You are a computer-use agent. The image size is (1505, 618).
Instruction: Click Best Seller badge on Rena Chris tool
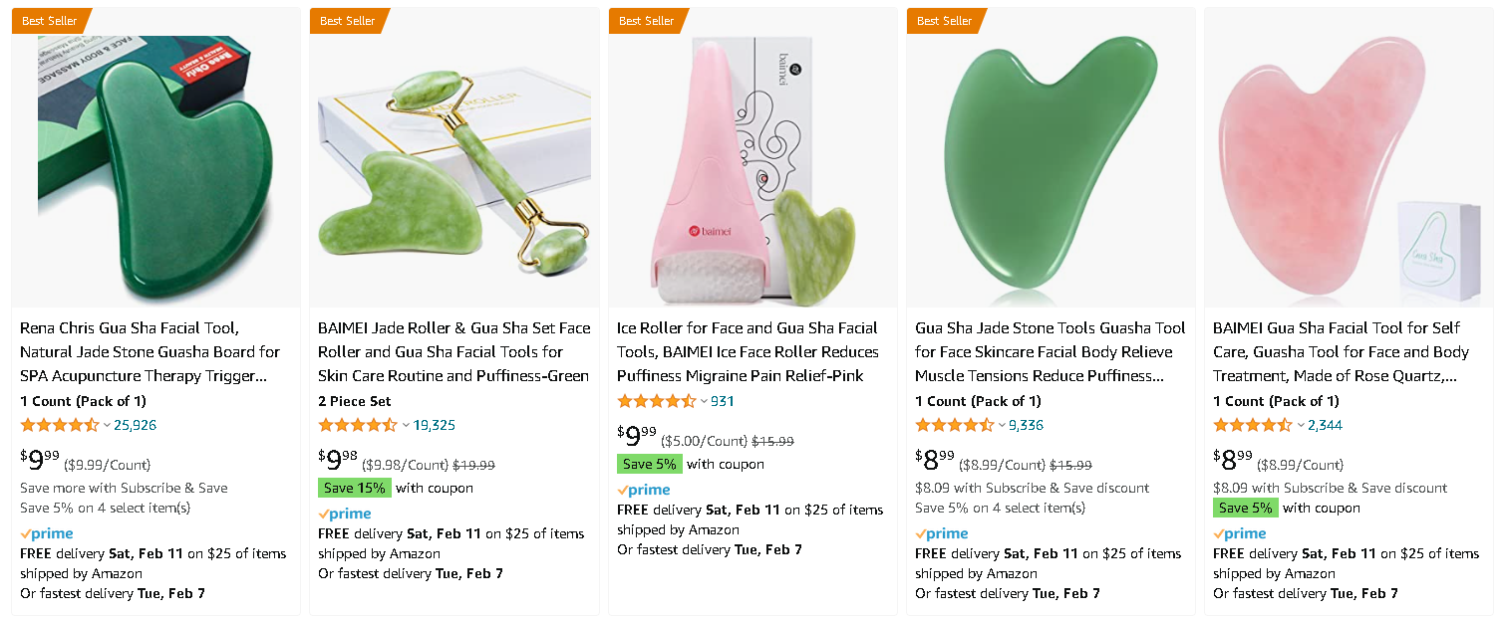(x=49, y=21)
